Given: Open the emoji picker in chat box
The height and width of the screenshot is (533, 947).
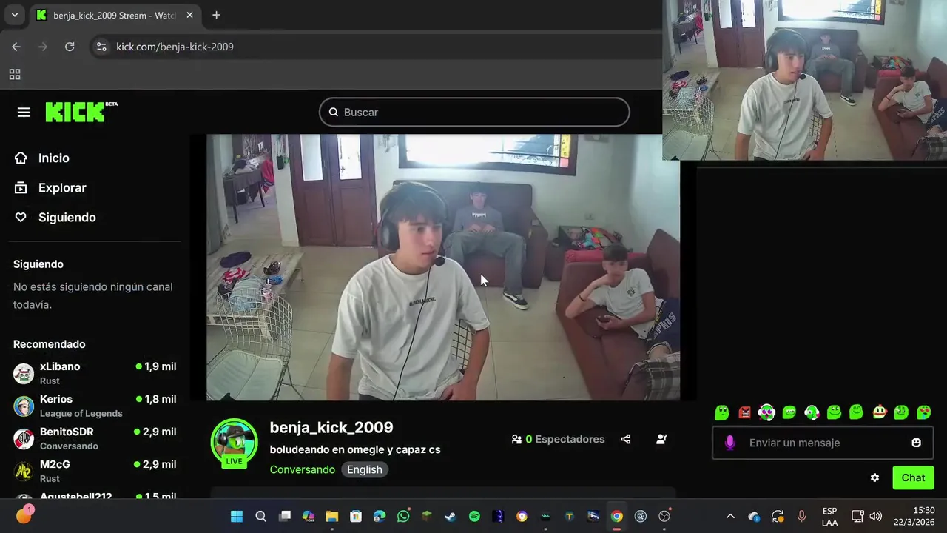Looking at the screenshot, I should pyautogui.click(x=916, y=443).
